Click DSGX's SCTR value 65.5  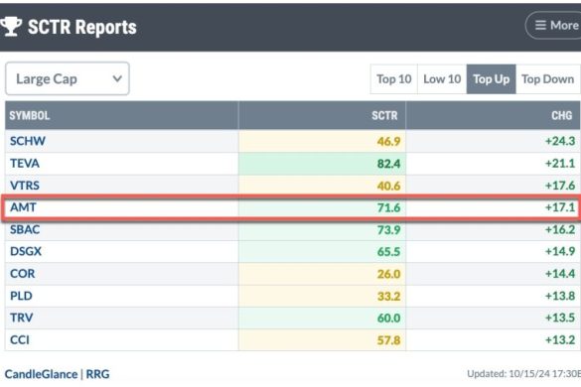click(x=388, y=252)
